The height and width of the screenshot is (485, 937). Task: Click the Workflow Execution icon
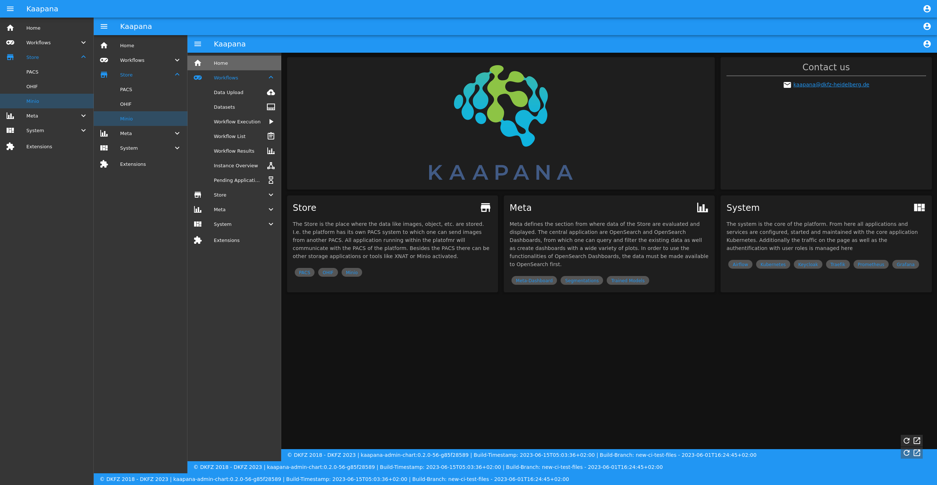point(271,122)
